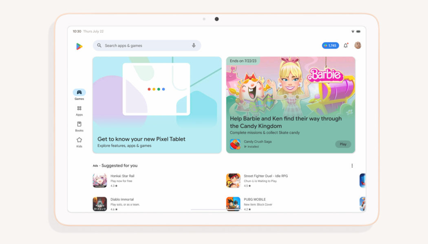This screenshot has width=428, height=244.
Task: Open the Suggested for you overflow menu
Action: [x=352, y=166]
